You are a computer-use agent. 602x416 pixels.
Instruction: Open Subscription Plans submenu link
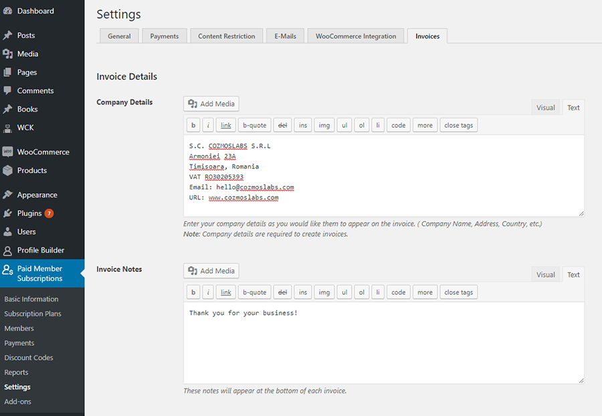(33, 314)
